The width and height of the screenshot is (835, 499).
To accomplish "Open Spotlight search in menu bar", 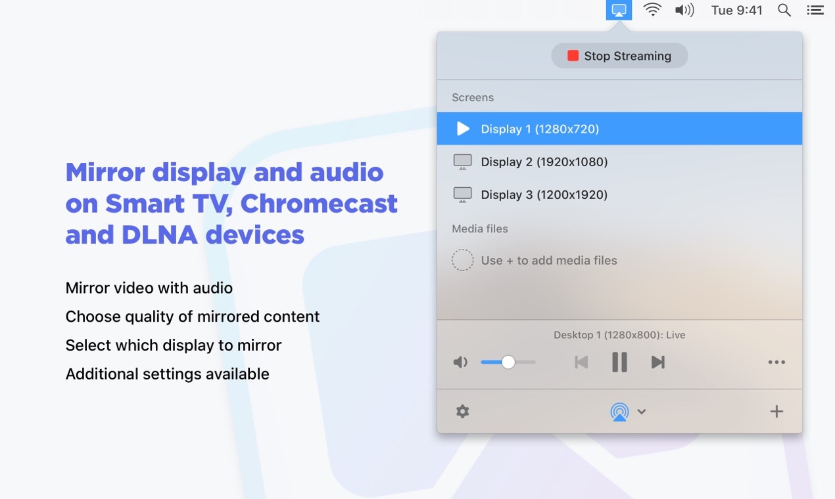I will tap(784, 10).
